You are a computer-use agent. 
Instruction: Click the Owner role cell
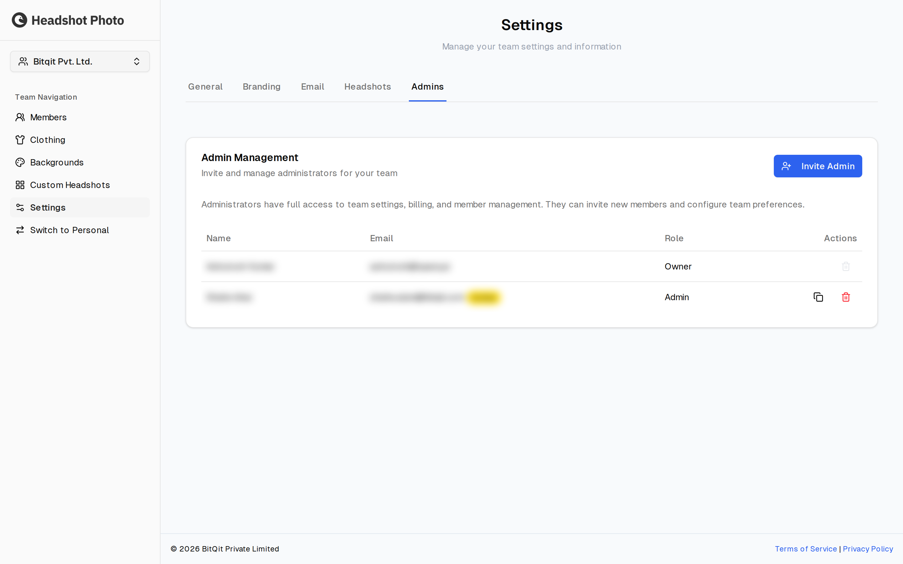678,266
